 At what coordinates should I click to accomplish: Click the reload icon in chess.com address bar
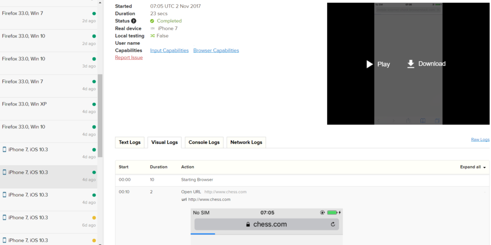[x=333, y=224]
